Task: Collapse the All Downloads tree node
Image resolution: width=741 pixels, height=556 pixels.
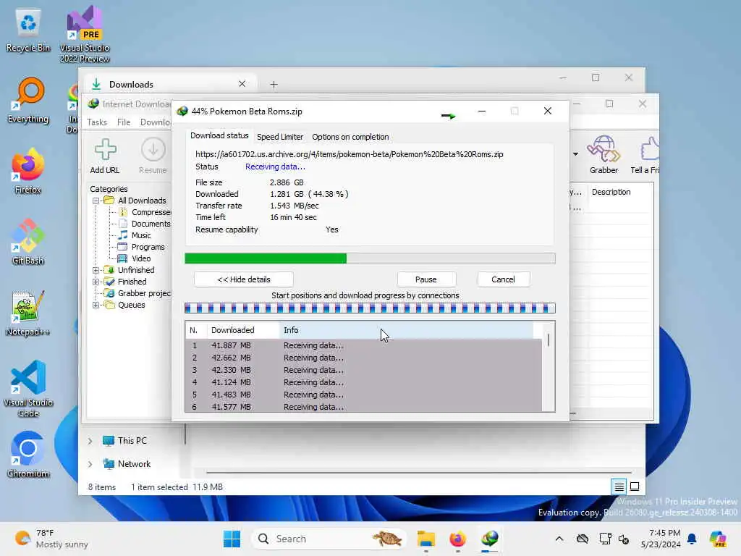Action: tap(96, 201)
